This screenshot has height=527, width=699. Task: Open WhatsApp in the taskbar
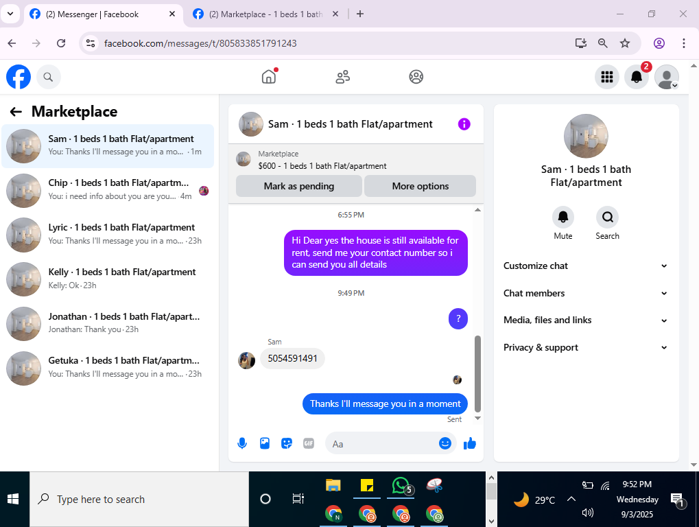pos(401,486)
